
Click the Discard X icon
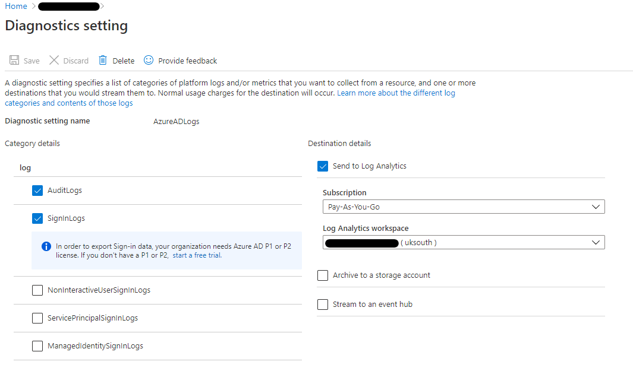coord(54,61)
